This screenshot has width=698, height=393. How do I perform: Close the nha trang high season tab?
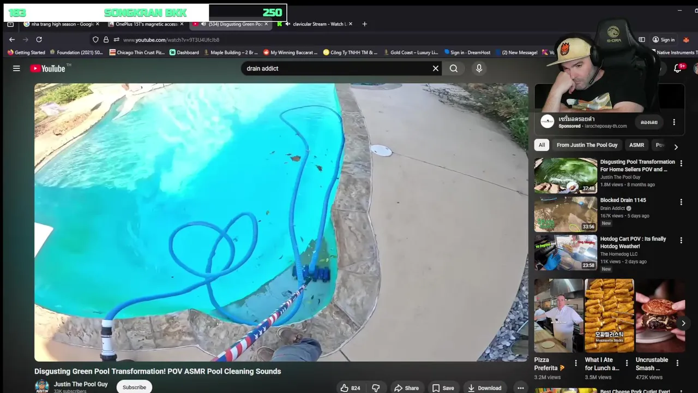[98, 24]
